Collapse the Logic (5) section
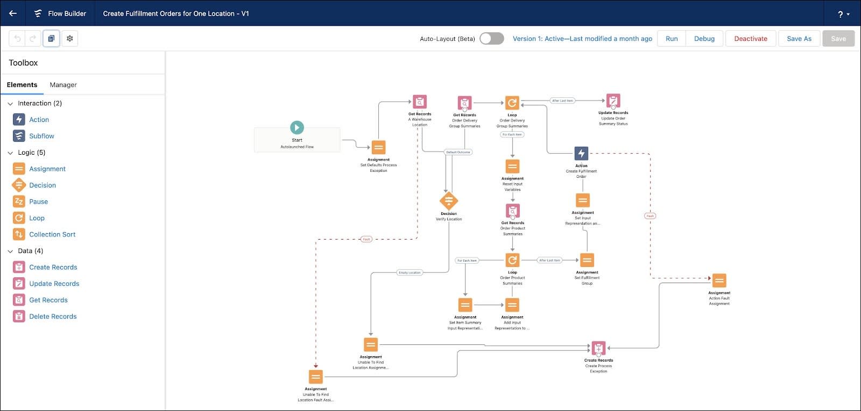 click(10, 153)
